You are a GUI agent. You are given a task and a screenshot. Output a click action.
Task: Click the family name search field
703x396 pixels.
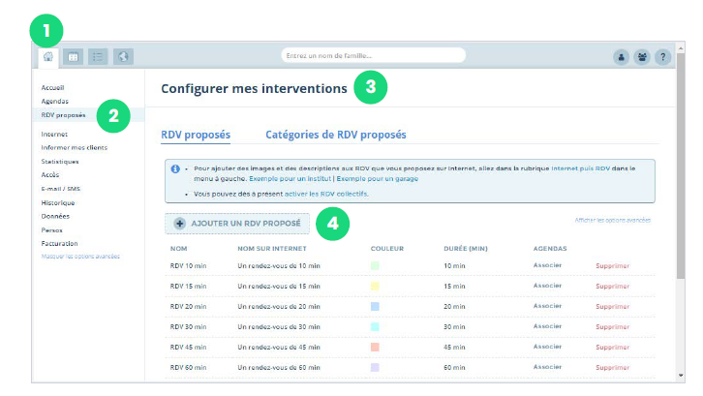373,55
